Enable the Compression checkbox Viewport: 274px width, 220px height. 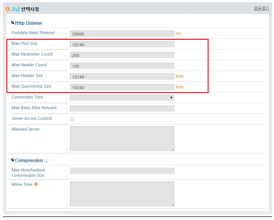pos(46,160)
